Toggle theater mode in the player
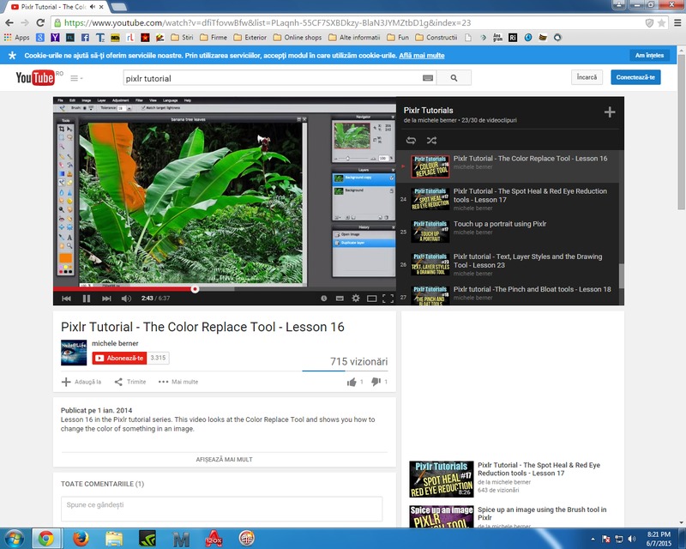Viewport: 686px width, 549px height. coord(372,299)
